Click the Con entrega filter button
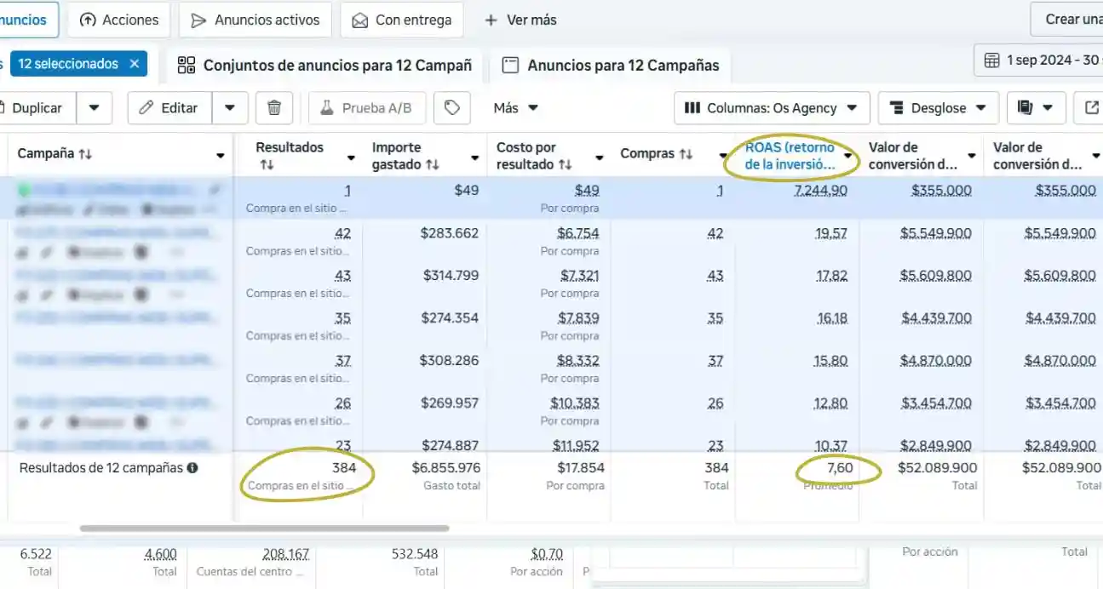The height and width of the screenshot is (589, 1103). 402,20
